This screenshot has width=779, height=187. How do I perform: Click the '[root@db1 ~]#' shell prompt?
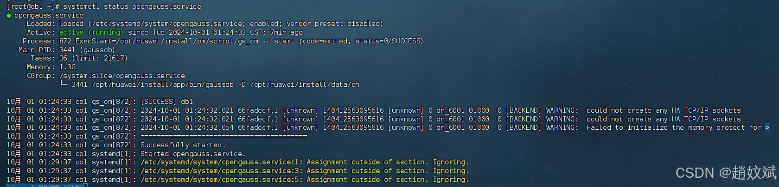(x=32, y=6)
